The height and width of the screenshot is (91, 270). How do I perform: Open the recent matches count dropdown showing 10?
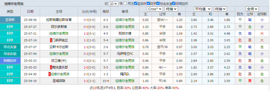coord(114,3)
